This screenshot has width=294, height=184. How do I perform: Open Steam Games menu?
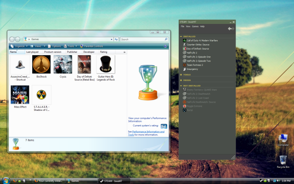pyautogui.click(x=195, y=27)
